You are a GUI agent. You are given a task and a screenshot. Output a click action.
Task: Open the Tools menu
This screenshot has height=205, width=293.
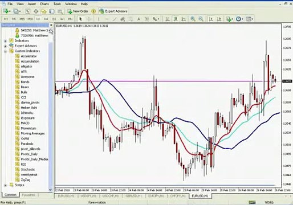click(57, 4)
